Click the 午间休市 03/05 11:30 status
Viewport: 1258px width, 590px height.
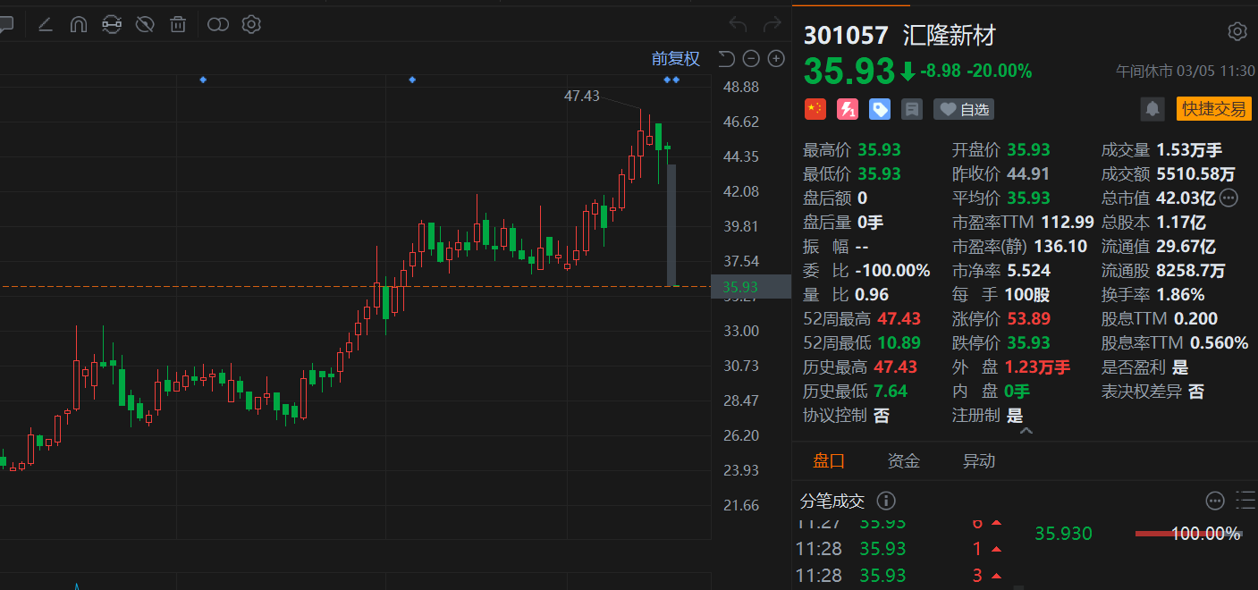(x=1186, y=71)
